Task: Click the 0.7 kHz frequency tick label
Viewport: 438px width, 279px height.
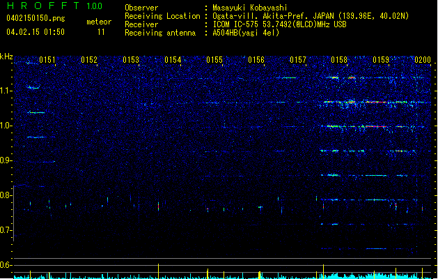Action: [x=6, y=230]
